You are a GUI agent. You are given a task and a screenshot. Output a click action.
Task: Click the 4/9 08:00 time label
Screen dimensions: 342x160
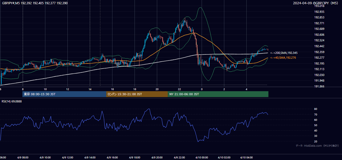(x=23, y=158)
